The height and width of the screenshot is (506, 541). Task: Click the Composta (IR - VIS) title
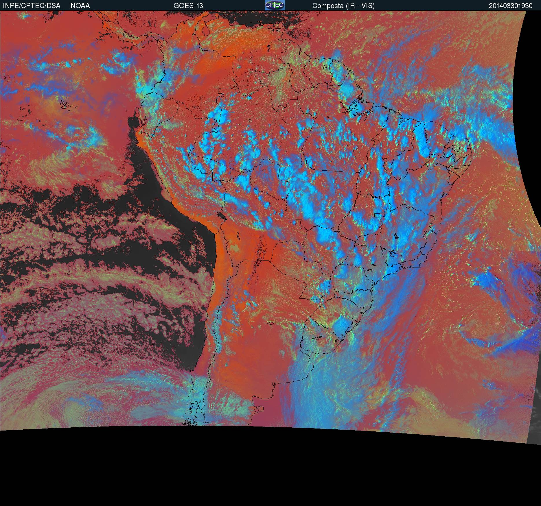click(343, 5)
